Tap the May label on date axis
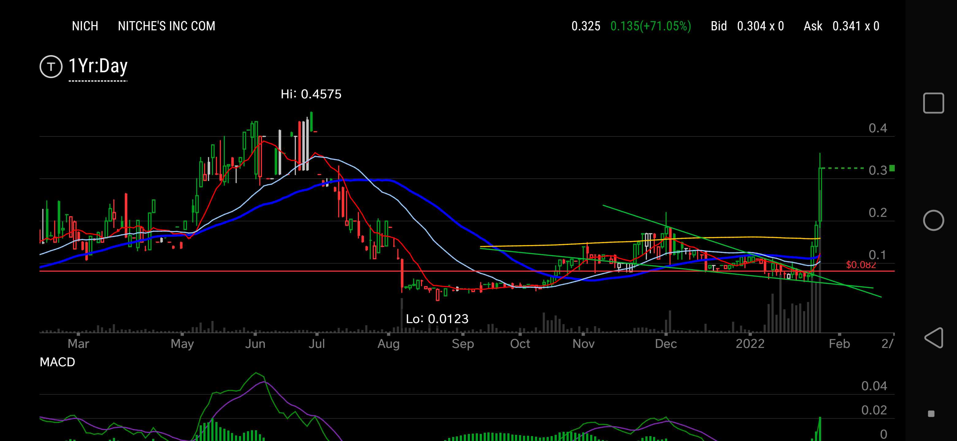The height and width of the screenshot is (441, 957). tap(182, 344)
